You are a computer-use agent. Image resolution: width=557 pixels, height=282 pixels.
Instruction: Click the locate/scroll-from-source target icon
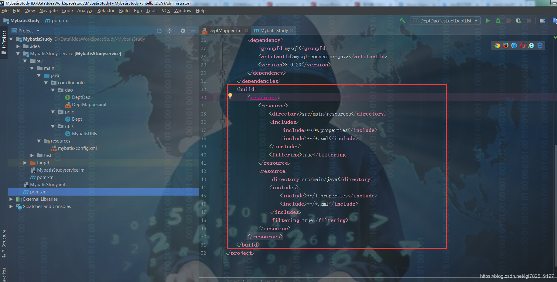point(159,31)
